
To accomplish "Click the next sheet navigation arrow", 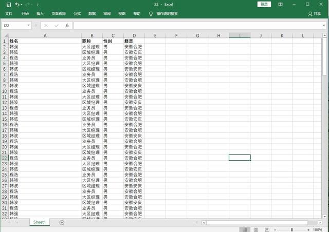I will (17, 223).
